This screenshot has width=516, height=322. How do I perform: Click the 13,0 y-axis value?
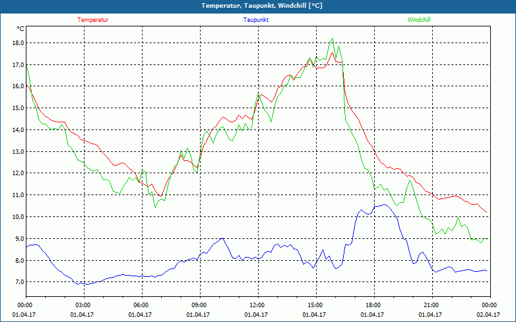pyautogui.click(x=18, y=151)
